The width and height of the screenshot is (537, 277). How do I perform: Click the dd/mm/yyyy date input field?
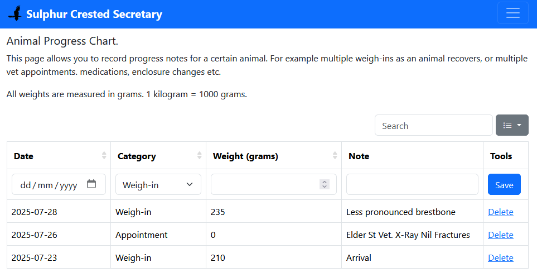coord(49,185)
